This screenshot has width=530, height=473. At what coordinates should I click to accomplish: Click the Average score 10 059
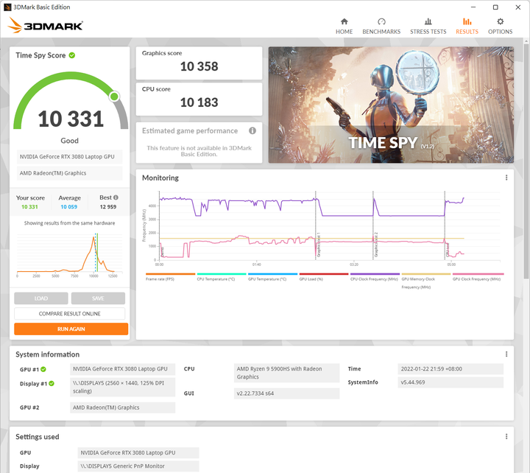[69, 207]
